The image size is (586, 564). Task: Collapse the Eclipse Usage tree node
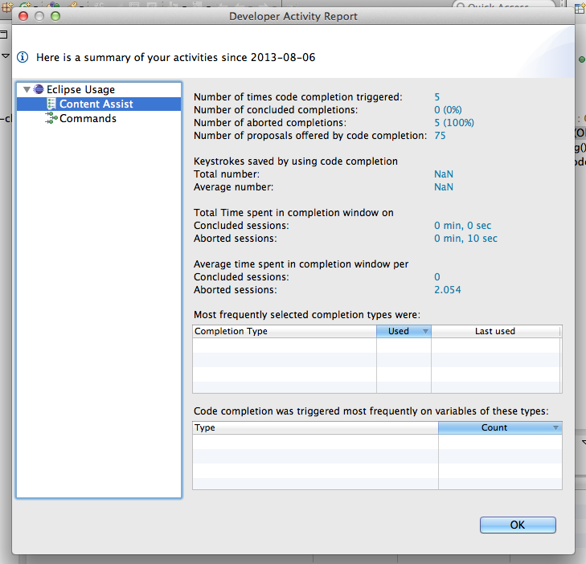(x=27, y=90)
